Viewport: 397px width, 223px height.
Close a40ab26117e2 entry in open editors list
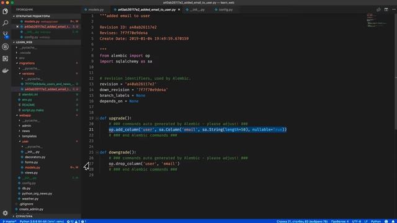pyautogui.click(x=17, y=27)
